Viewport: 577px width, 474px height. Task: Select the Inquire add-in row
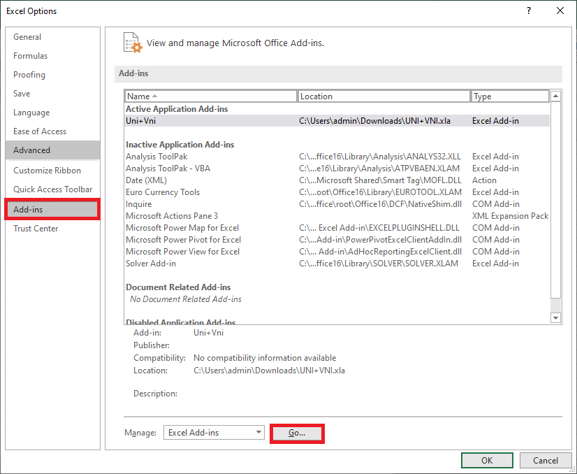(337, 204)
